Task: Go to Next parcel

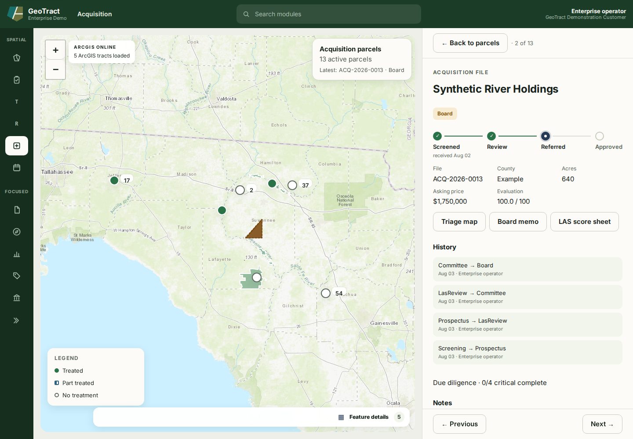Action: click(x=602, y=424)
